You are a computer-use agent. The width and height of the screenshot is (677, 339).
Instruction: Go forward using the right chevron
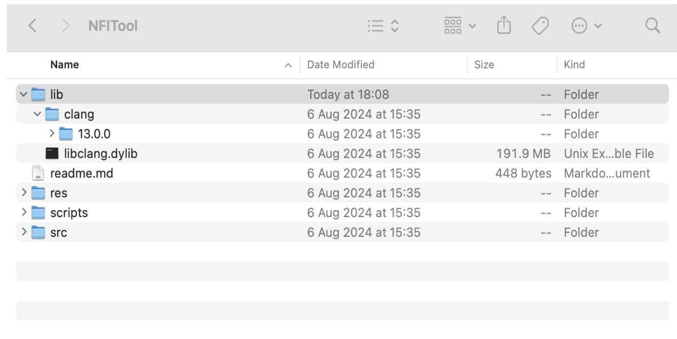coord(65,25)
